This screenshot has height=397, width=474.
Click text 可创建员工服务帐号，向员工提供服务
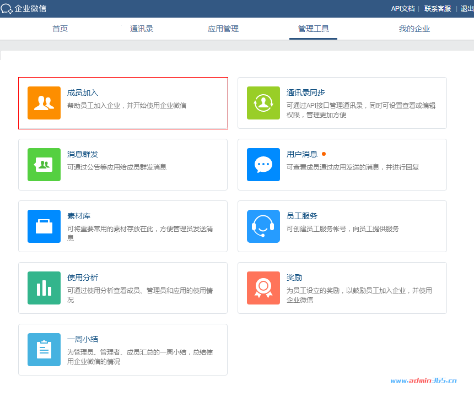click(x=342, y=229)
